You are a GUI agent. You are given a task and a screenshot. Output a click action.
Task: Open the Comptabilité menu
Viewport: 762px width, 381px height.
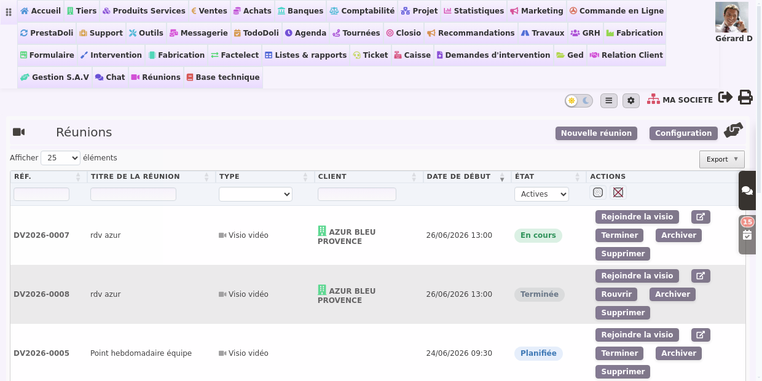(x=362, y=11)
